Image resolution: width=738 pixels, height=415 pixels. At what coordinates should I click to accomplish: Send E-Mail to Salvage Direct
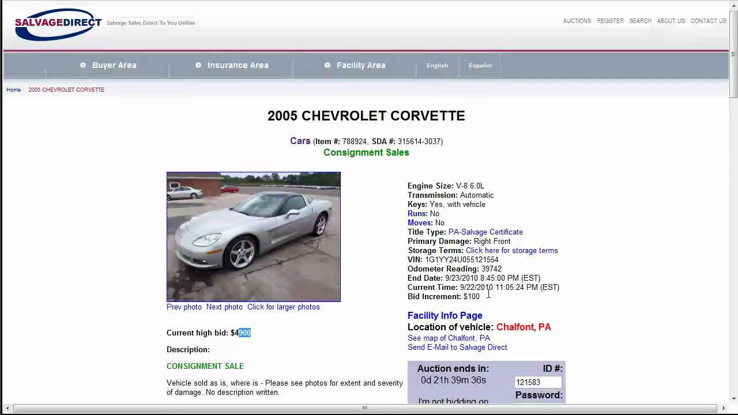point(457,348)
